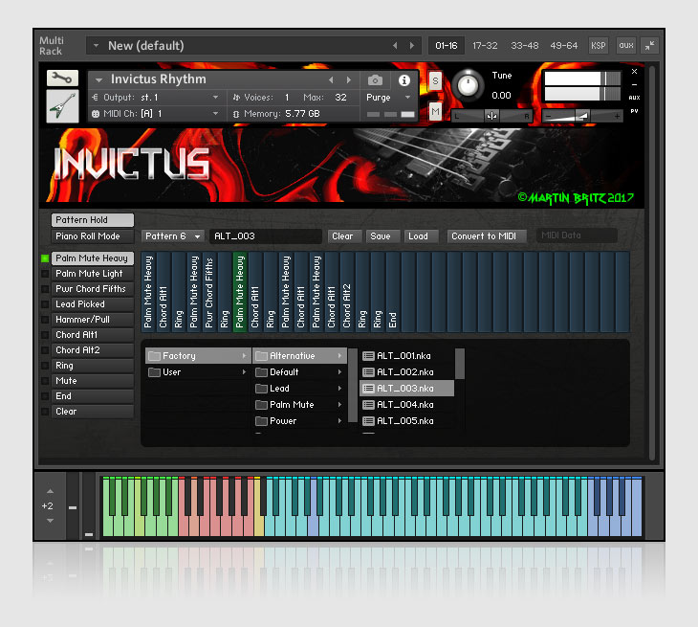Click the ALT_001.nka file icon
The height and width of the screenshot is (627, 698).
[368, 355]
